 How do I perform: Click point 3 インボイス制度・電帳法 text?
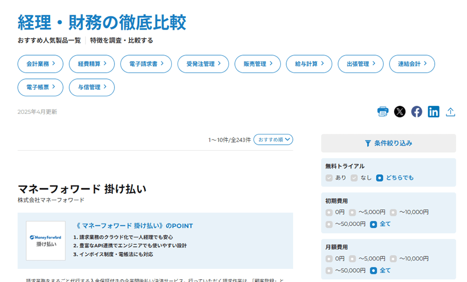pos(113,254)
